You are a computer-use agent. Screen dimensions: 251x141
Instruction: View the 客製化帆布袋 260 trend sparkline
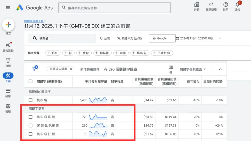tap(98, 125)
